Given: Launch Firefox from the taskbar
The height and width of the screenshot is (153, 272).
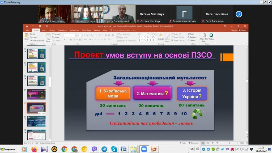Looking at the screenshot, I should click(34, 149).
